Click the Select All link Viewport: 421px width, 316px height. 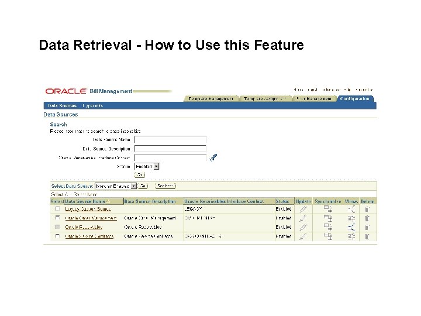tap(60, 194)
